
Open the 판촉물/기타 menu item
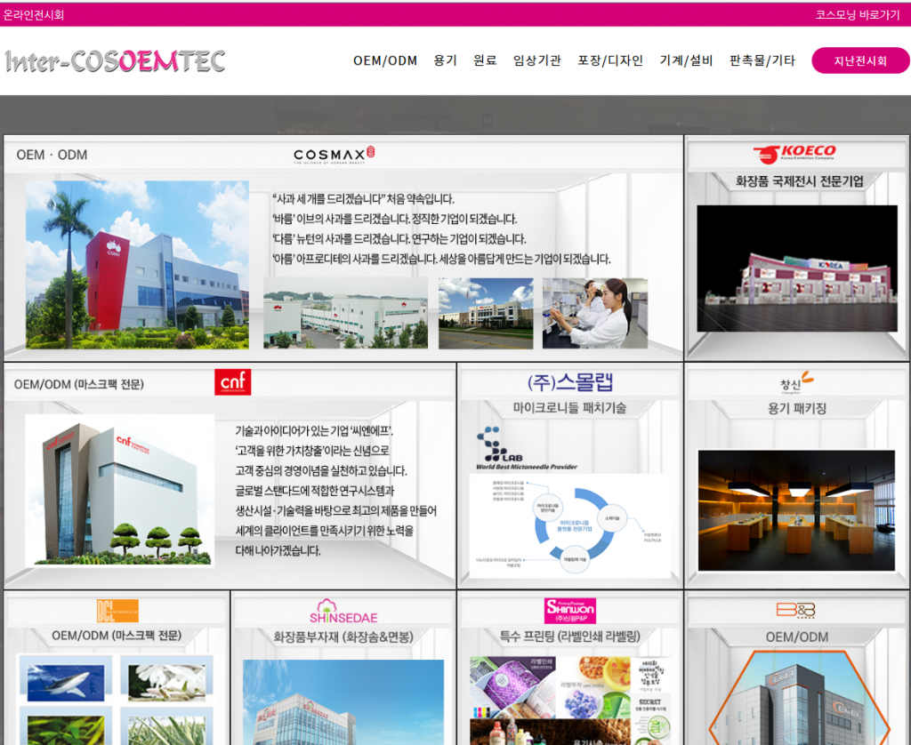762,60
